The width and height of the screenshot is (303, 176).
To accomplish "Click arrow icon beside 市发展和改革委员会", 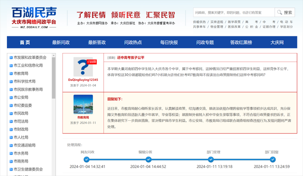I will [x=11, y=57].
